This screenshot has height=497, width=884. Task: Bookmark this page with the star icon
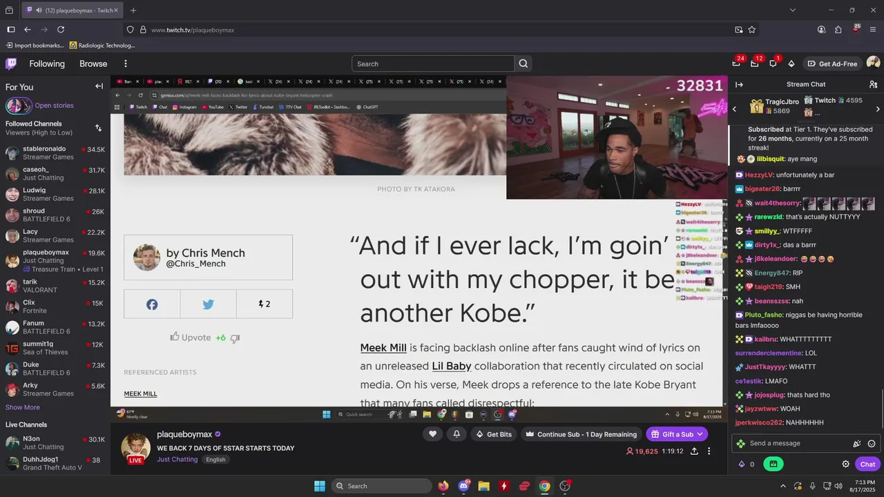coord(752,30)
